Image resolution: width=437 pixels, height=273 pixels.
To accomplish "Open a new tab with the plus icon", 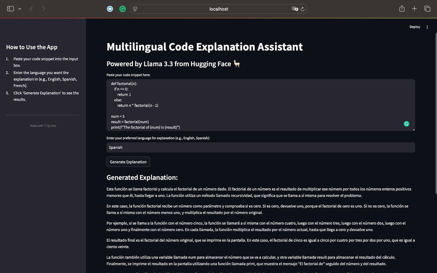I will pos(414,8).
